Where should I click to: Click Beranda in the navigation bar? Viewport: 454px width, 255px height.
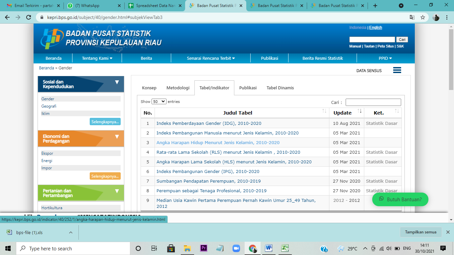click(54, 58)
